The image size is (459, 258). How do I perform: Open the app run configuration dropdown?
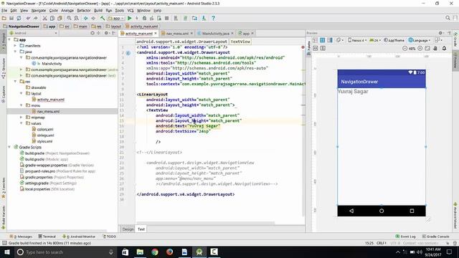(116, 18)
